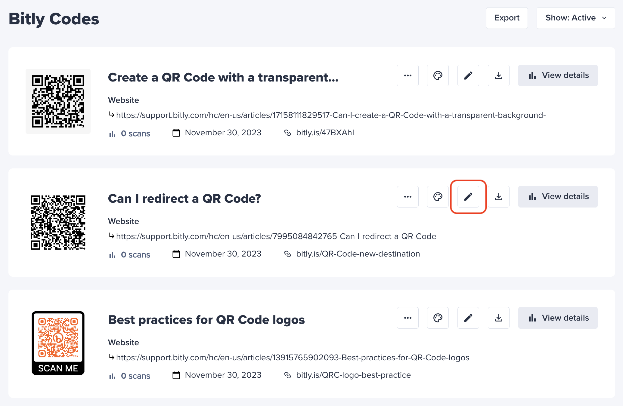Click short link bitly.is/QRC-logo-best-practice
The height and width of the screenshot is (406, 623).
353,375
